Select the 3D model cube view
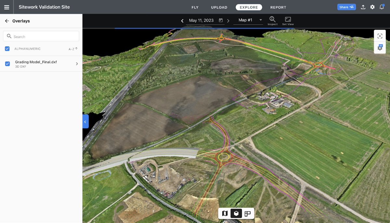 click(236, 213)
